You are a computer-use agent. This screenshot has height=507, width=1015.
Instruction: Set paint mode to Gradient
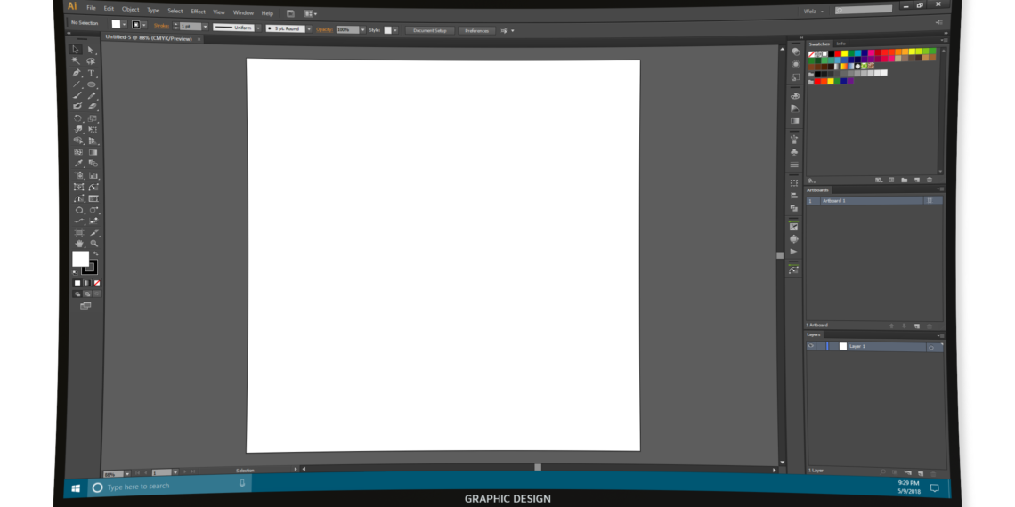[87, 283]
